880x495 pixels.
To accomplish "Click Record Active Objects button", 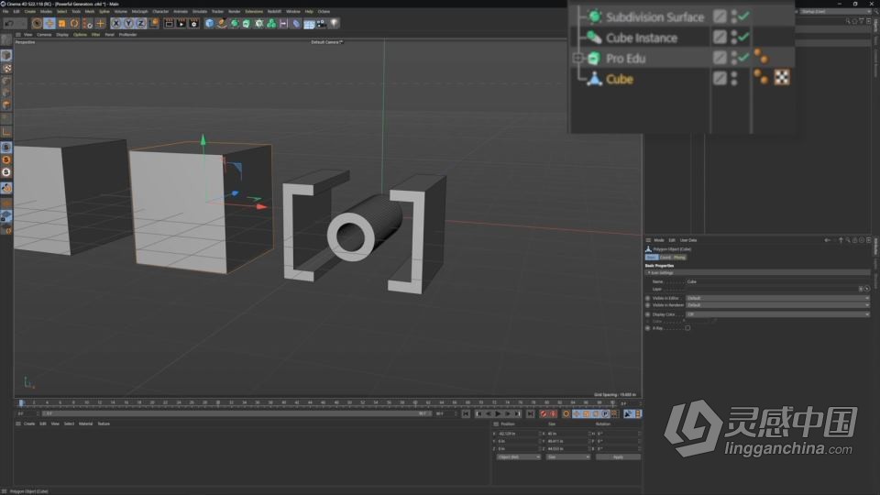I will [544, 413].
